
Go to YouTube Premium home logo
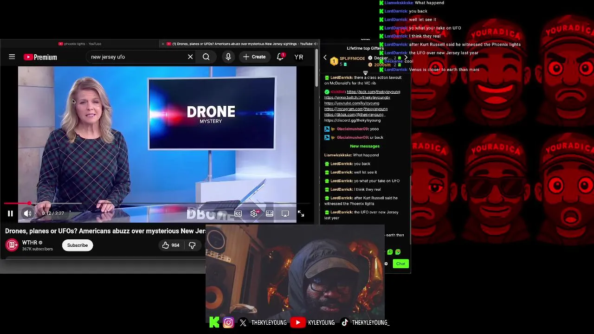click(x=40, y=57)
